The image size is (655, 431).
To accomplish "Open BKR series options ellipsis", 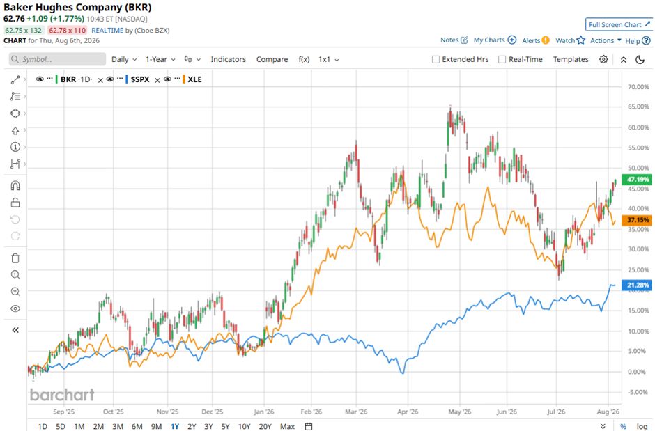I will click(49, 79).
